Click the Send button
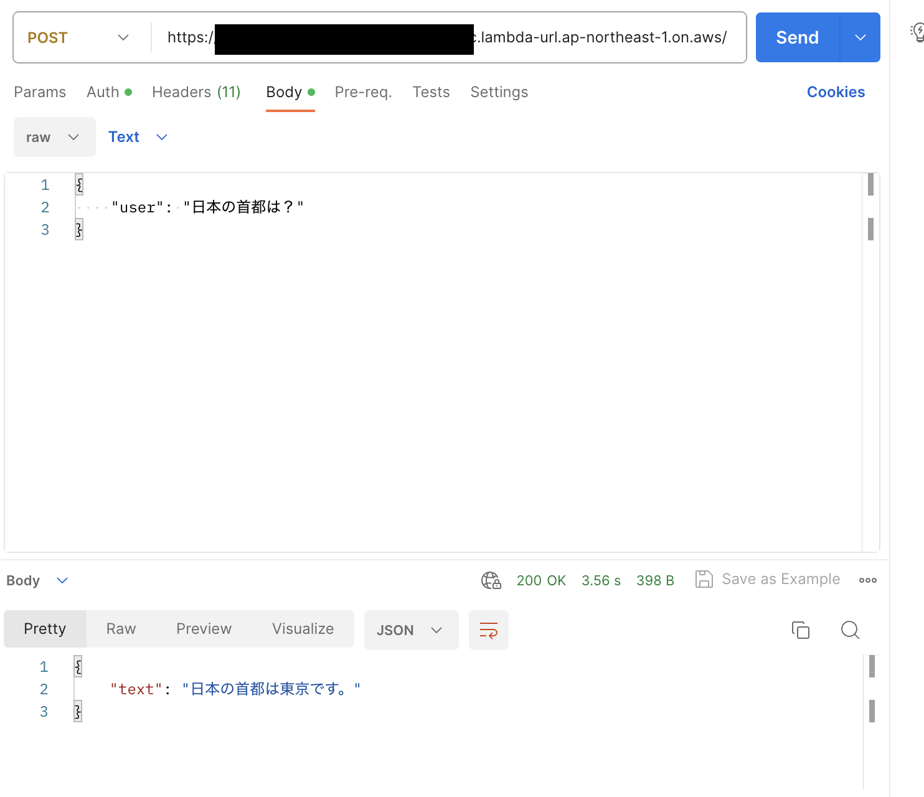924x797 pixels. (796, 37)
